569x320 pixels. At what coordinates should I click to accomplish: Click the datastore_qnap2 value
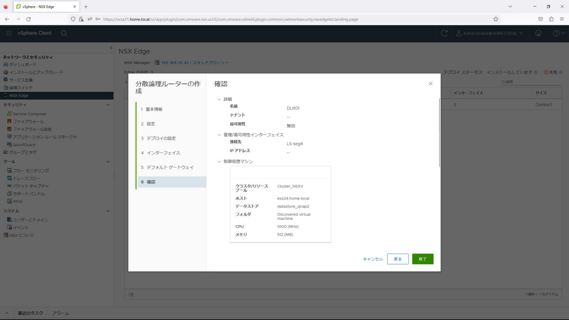[293, 207]
